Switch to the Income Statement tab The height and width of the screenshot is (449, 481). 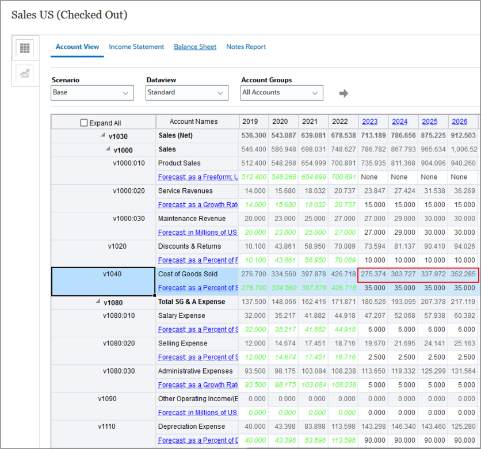(x=136, y=47)
